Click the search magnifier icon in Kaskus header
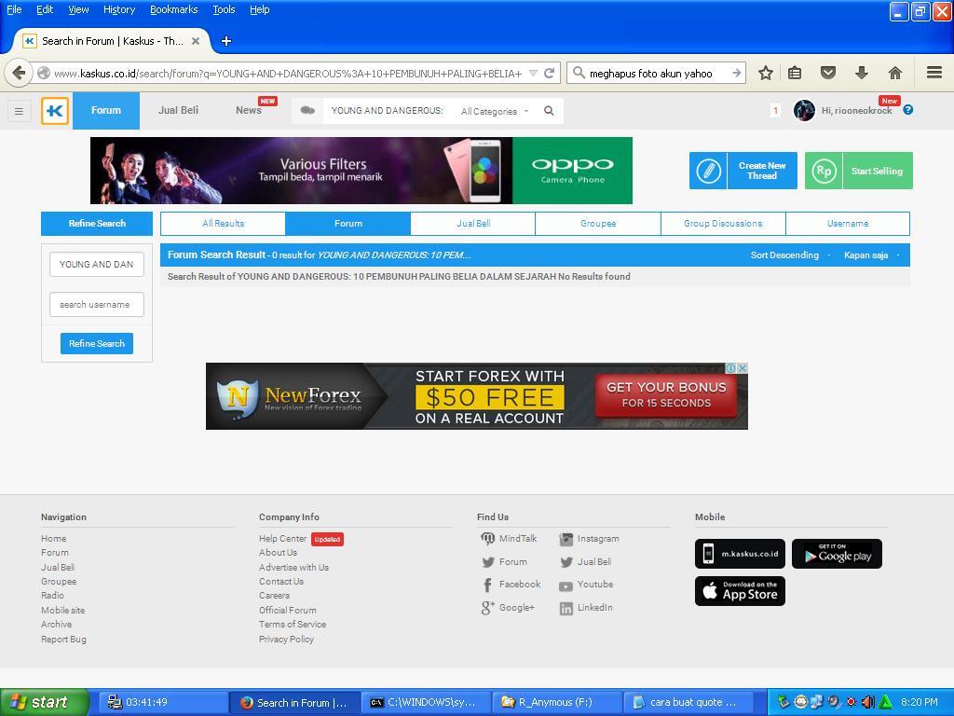The height and width of the screenshot is (716, 954). 549,111
